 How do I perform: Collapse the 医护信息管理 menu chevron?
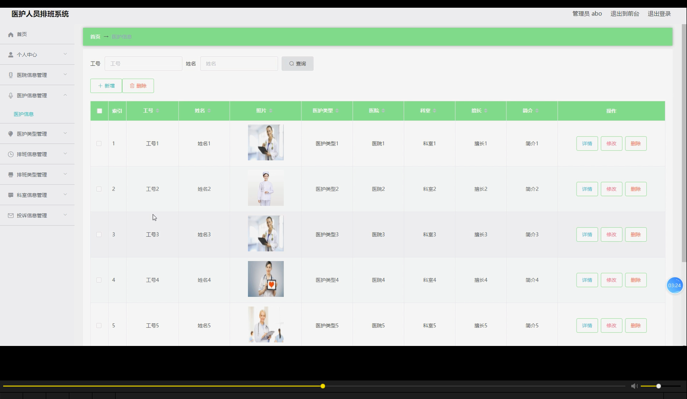pyautogui.click(x=65, y=95)
